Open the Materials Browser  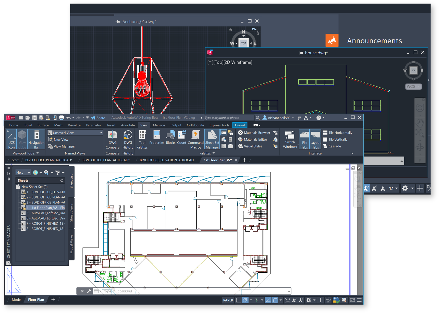[x=254, y=133]
